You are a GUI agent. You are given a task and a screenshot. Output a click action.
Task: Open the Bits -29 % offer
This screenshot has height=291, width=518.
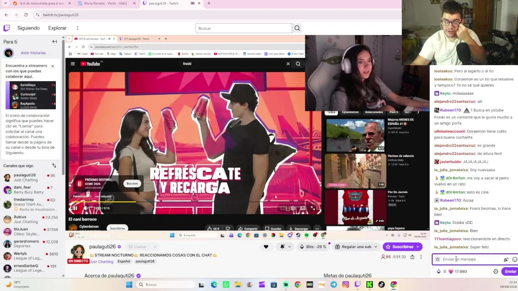point(313,247)
